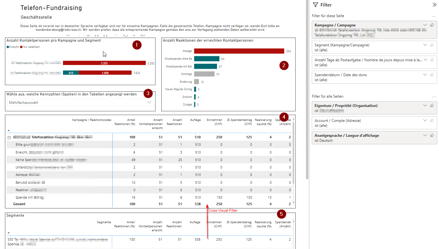Expand the Kampagne / Campagne filter card
The width and height of the screenshot is (439, 249).
point(425,25)
